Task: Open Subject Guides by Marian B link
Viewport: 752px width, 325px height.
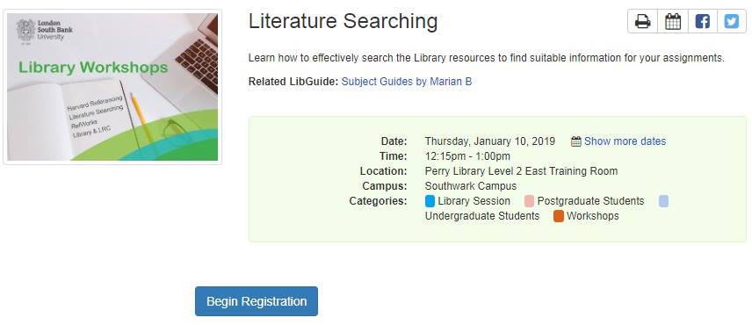Action: (406, 82)
